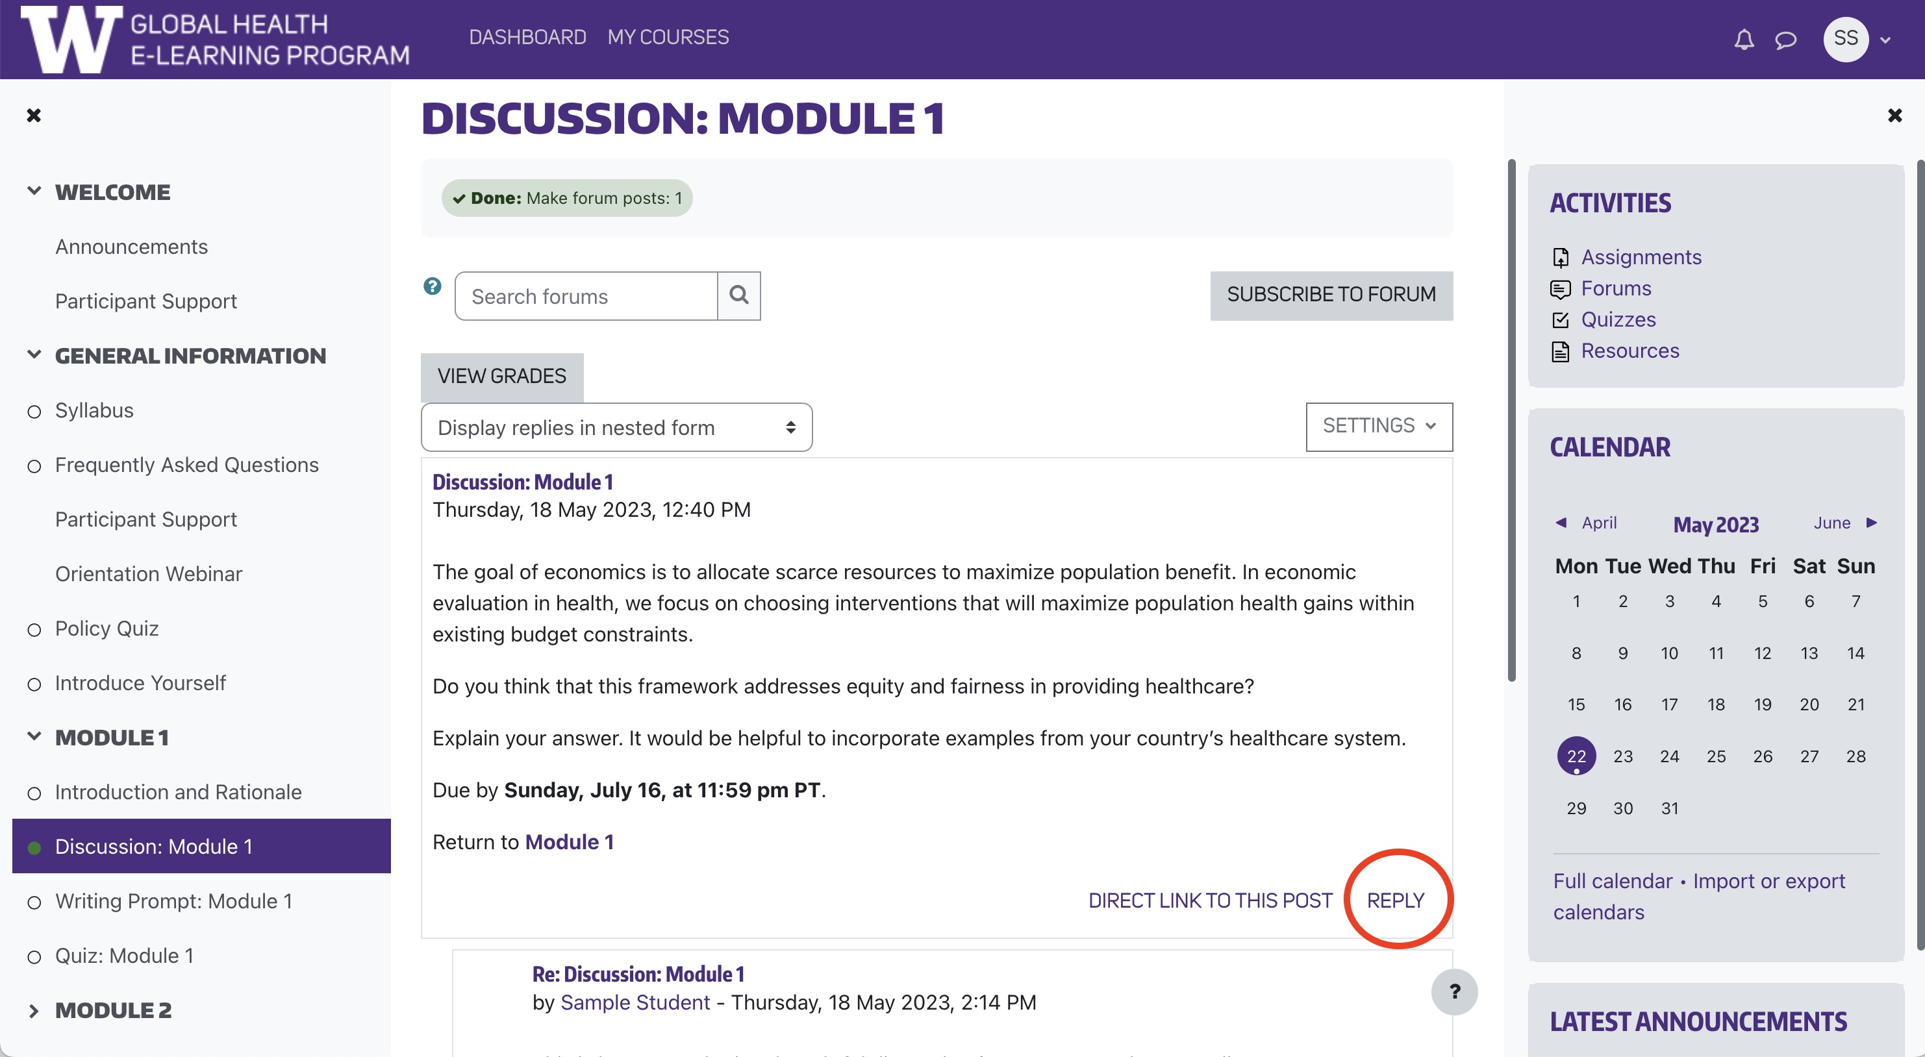Open notifications via the bell icon

pyautogui.click(x=1743, y=40)
